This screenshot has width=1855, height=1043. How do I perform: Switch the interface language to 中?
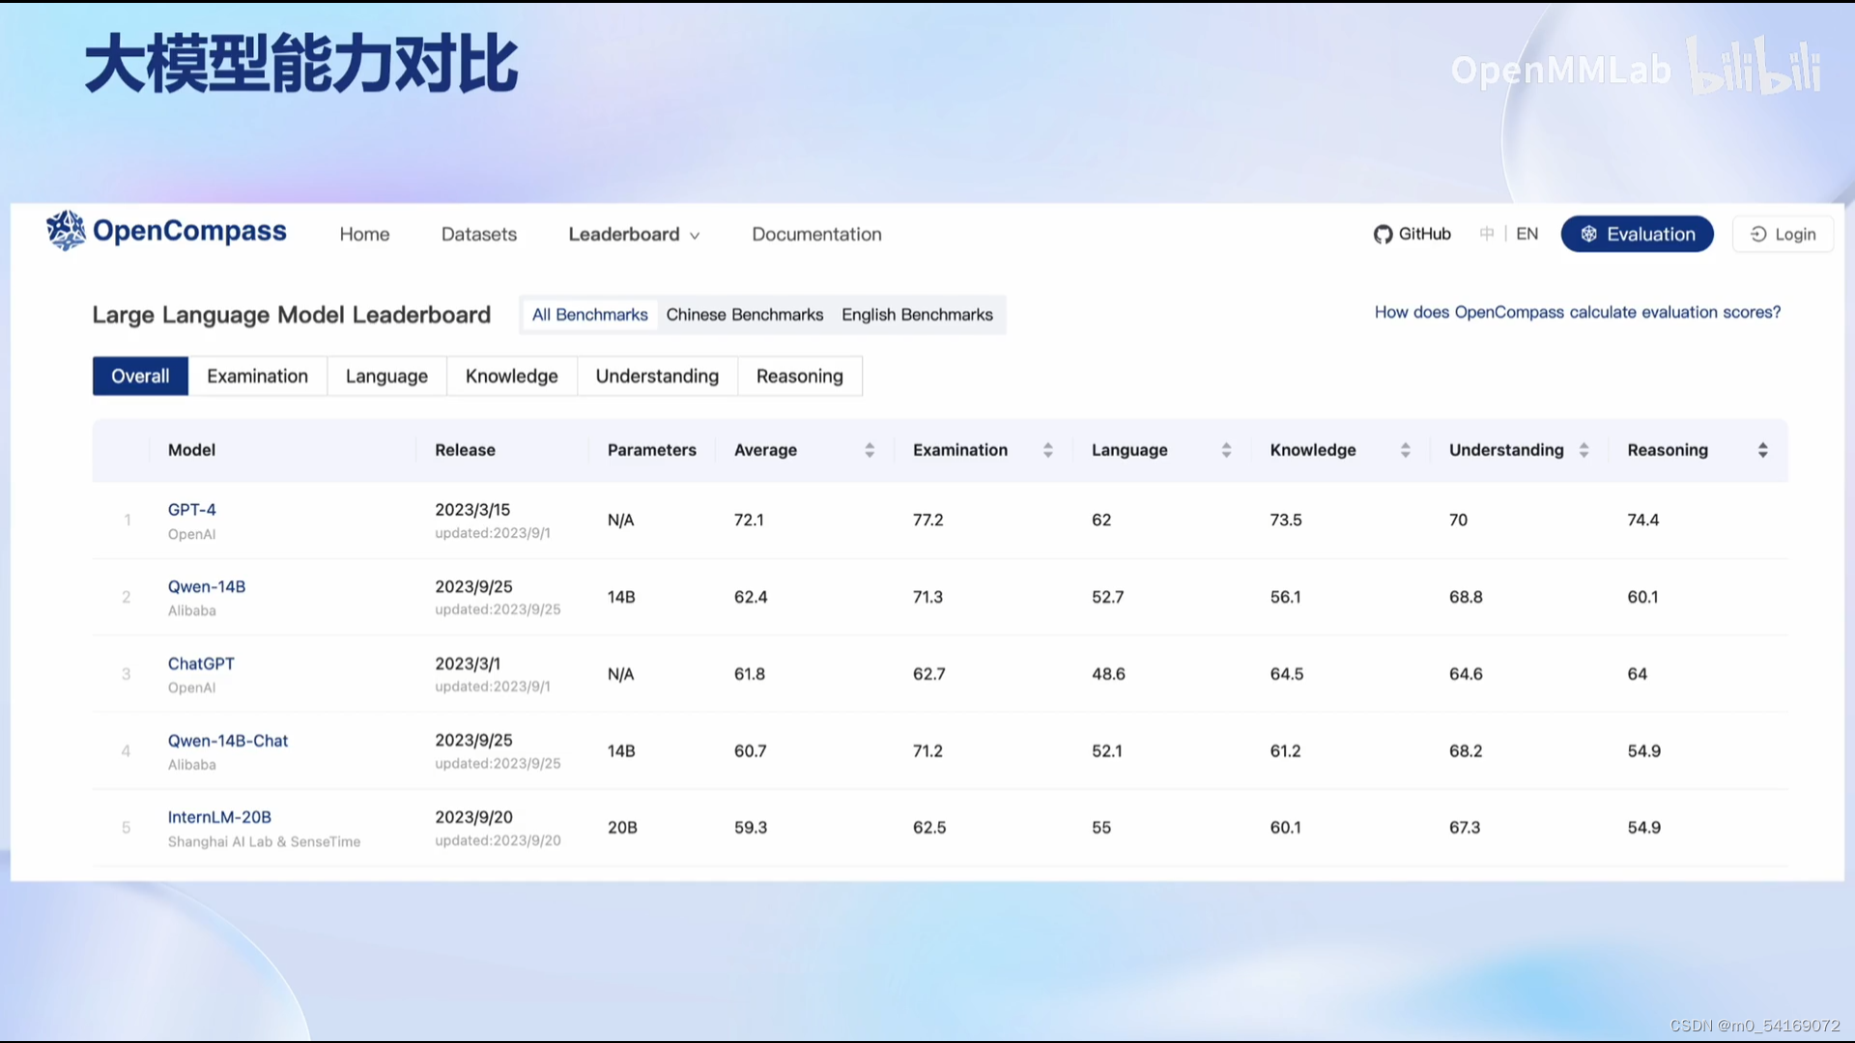tap(1487, 234)
